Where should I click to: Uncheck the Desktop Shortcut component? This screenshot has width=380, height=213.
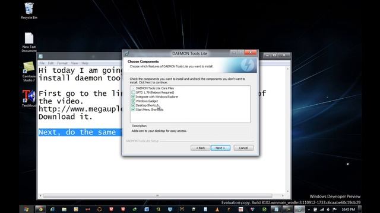133,105
